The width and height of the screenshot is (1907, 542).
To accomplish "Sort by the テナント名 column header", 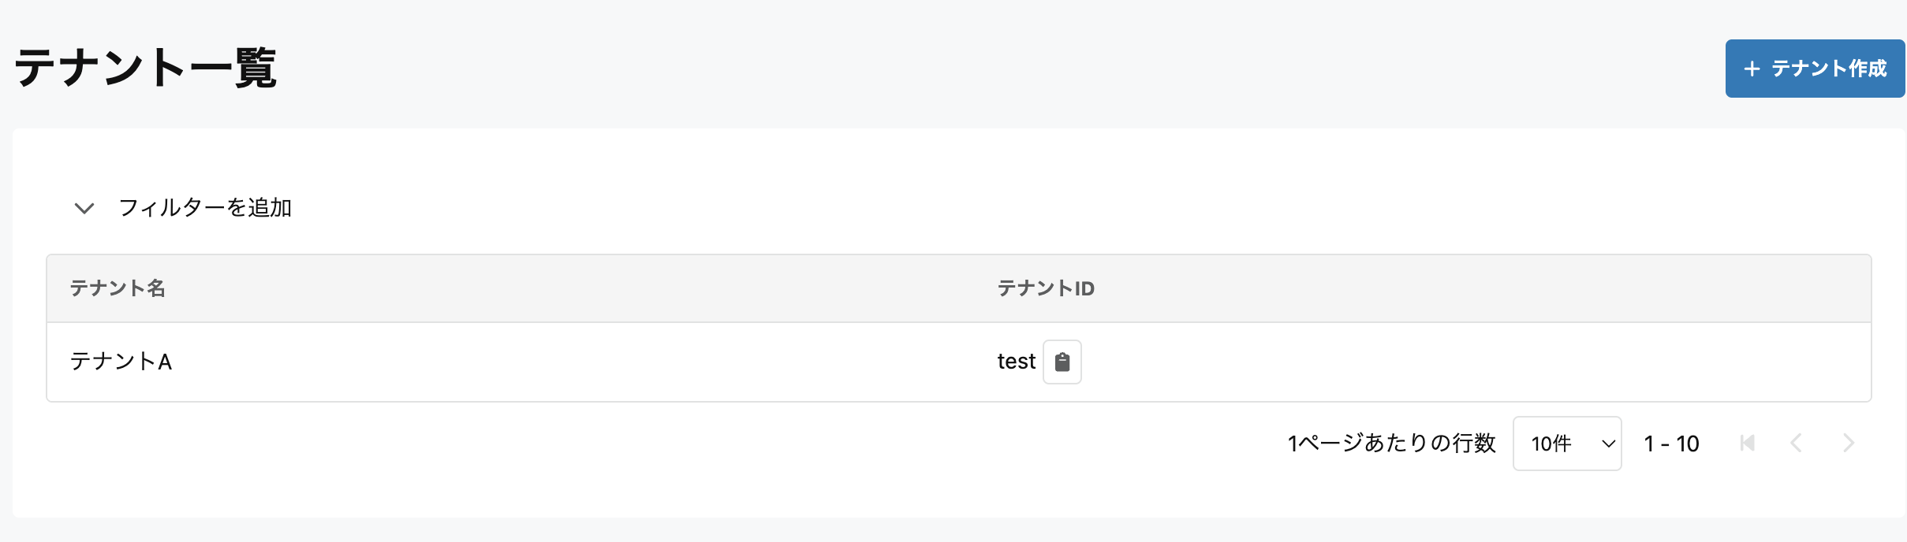I will [118, 288].
